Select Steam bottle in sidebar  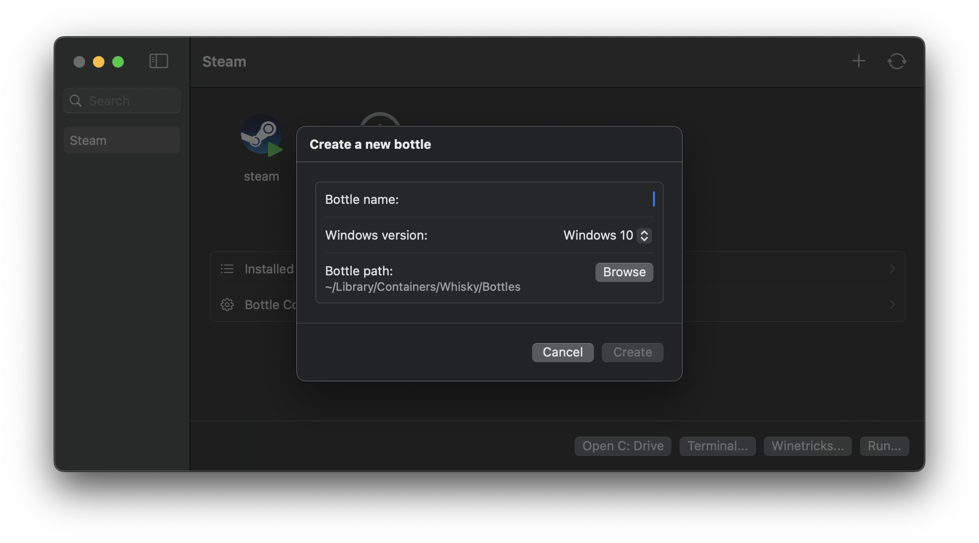(121, 141)
